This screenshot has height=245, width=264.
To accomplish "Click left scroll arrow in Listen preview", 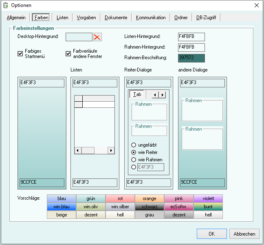I will 78,150.
